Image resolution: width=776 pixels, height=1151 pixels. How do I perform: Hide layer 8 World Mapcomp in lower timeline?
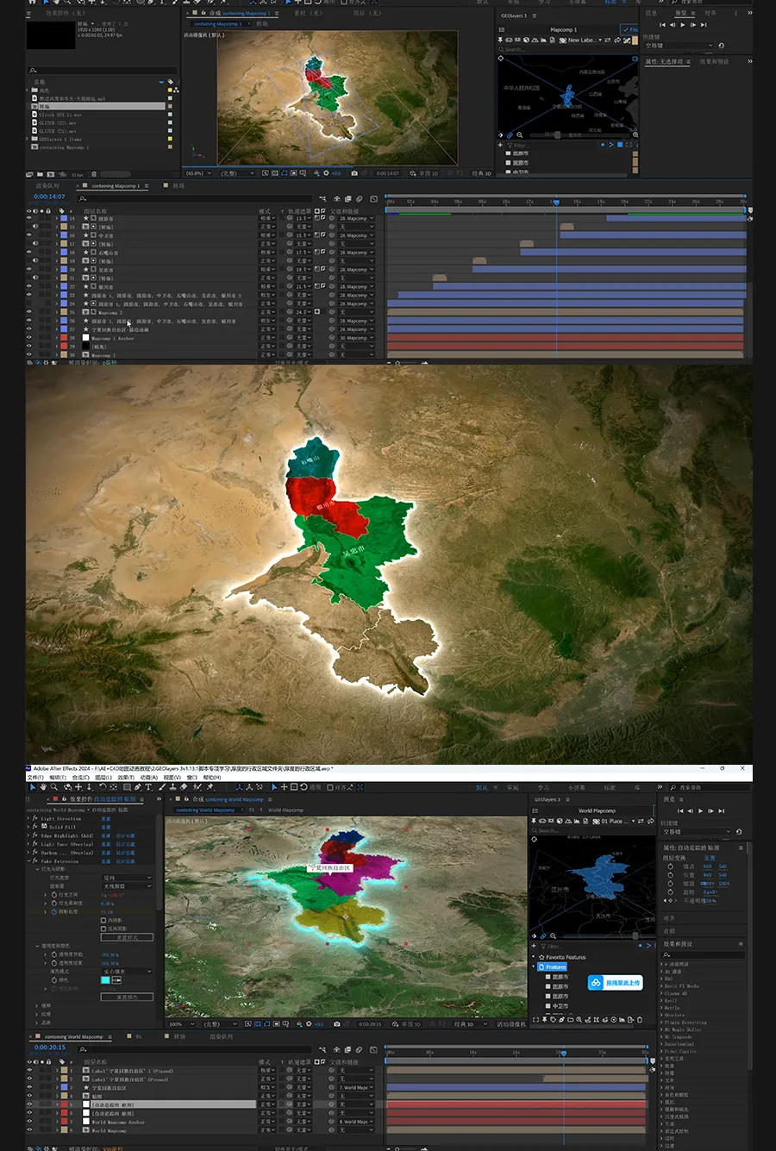[29, 1130]
